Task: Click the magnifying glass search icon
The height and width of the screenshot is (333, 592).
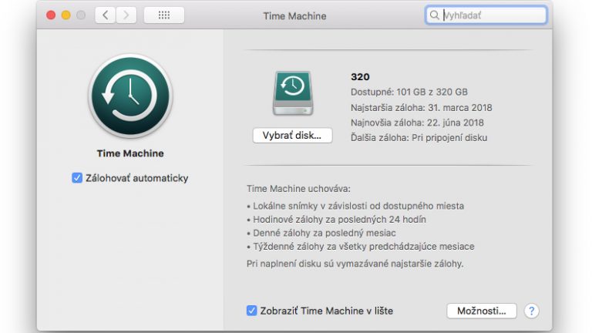Action: pyautogui.click(x=434, y=15)
